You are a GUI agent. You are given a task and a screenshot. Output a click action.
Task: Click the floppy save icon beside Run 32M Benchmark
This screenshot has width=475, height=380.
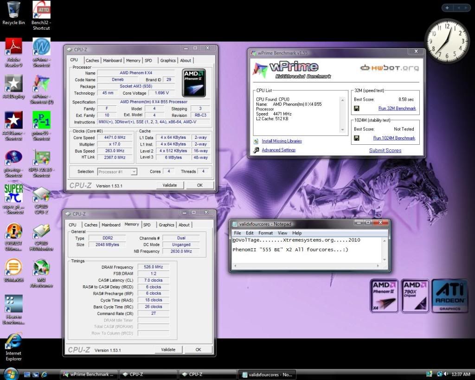pyautogui.click(x=356, y=109)
